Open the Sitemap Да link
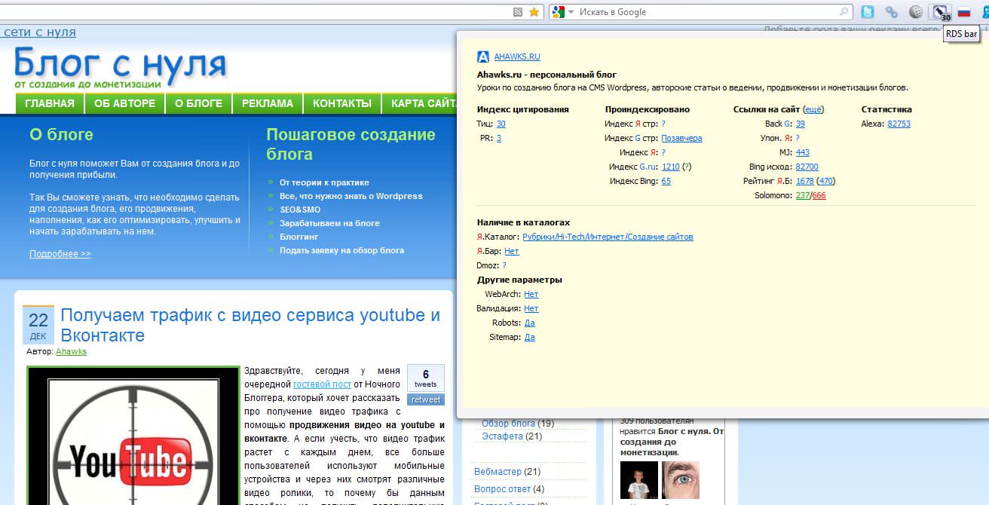The width and height of the screenshot is (989, 505). pos(529,337)
